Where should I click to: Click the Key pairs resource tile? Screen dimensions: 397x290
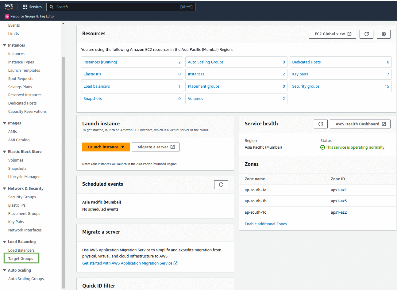click(341, 74)
